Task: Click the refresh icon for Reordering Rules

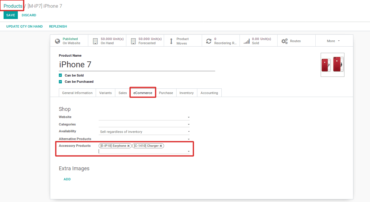Action: (x=209, y=41)
